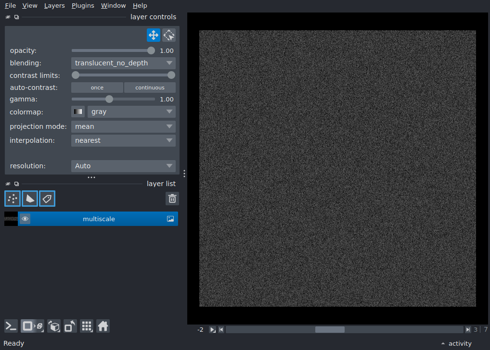Open the Plugins menu
490x350 pixels.
(x=83, y=6)
